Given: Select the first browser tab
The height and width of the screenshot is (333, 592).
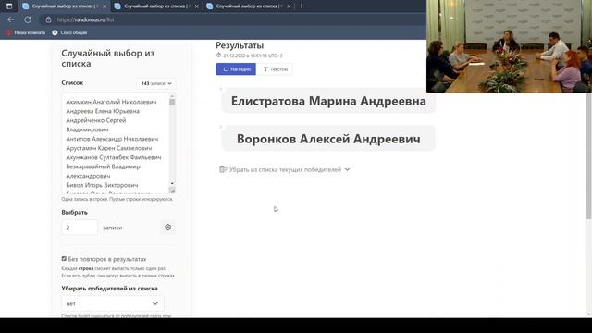Looking at the screenshot, I should tap(64, 6).
